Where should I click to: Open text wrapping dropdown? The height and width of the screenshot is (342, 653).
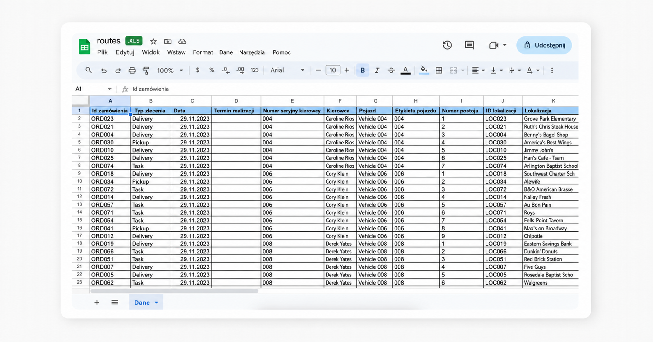(x=514, y=71)
